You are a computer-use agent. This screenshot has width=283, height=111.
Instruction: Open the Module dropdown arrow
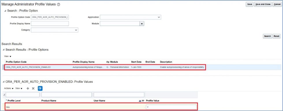142,24
